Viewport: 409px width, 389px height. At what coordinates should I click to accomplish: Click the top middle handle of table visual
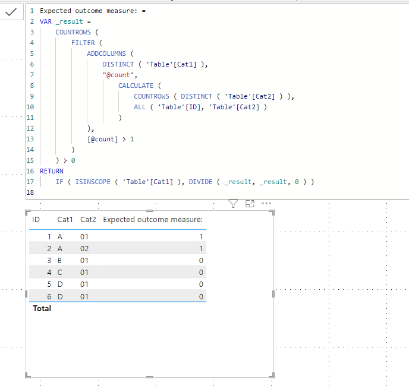(150, 211)
